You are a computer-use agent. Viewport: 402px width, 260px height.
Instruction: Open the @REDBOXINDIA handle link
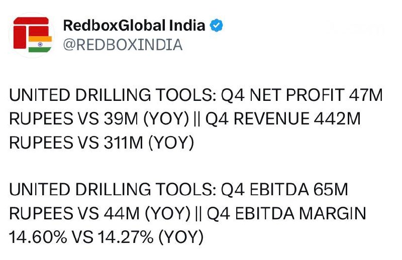point(123,45)
